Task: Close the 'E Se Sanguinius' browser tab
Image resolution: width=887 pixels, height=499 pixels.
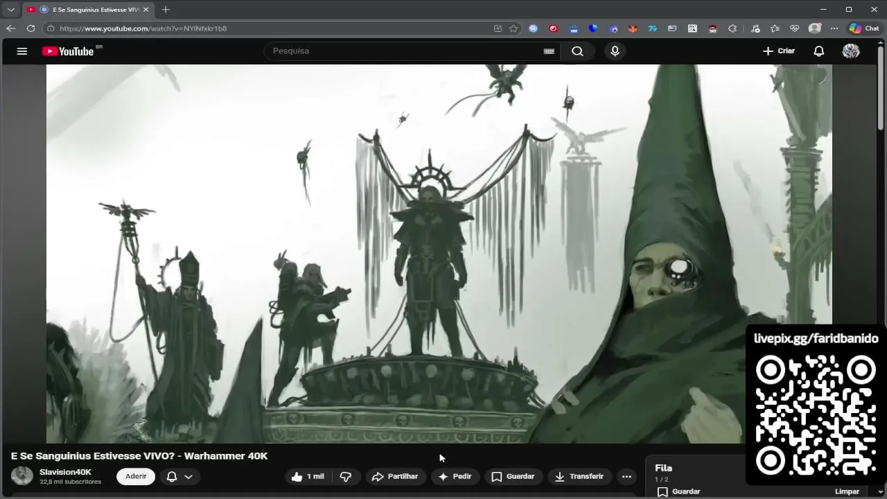Action: [x=146, y=10]
